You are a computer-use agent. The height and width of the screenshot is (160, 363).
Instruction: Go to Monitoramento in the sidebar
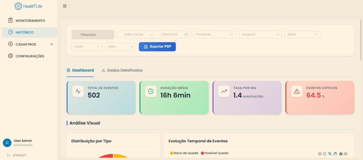pyautogui.click(x=29, y=20)
